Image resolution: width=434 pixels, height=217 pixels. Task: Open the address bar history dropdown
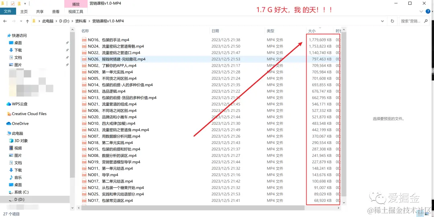[x=383, y=21]
